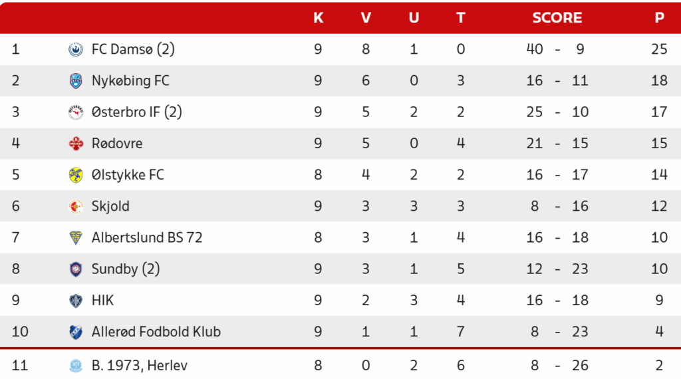Click the HIK club logo
The height and width of the screenshot is (379, 681).
76,301
